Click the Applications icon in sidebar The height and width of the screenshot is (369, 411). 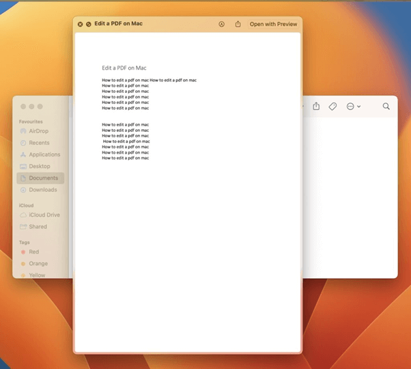tap(23, 154)
